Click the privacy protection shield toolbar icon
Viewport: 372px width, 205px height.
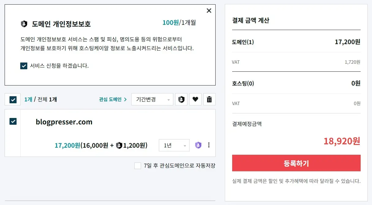[x=181, y=99]
